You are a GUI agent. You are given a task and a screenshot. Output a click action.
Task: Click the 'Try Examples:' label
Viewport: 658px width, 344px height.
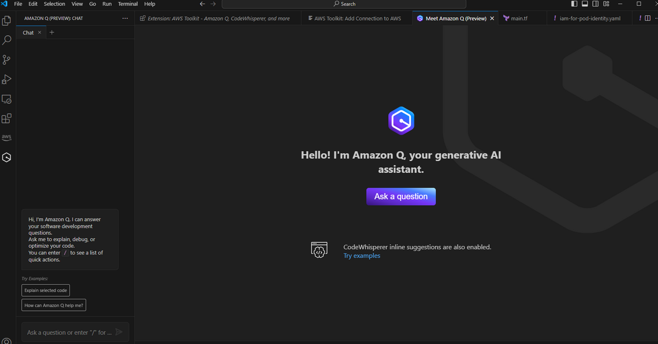35,279
